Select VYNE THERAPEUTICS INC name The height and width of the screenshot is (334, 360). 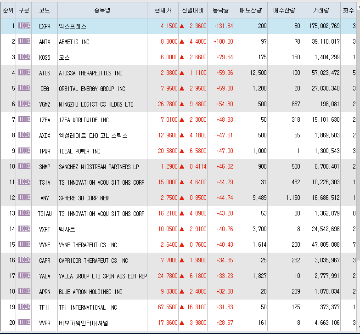pyautogui.click(x=88, y=245)
